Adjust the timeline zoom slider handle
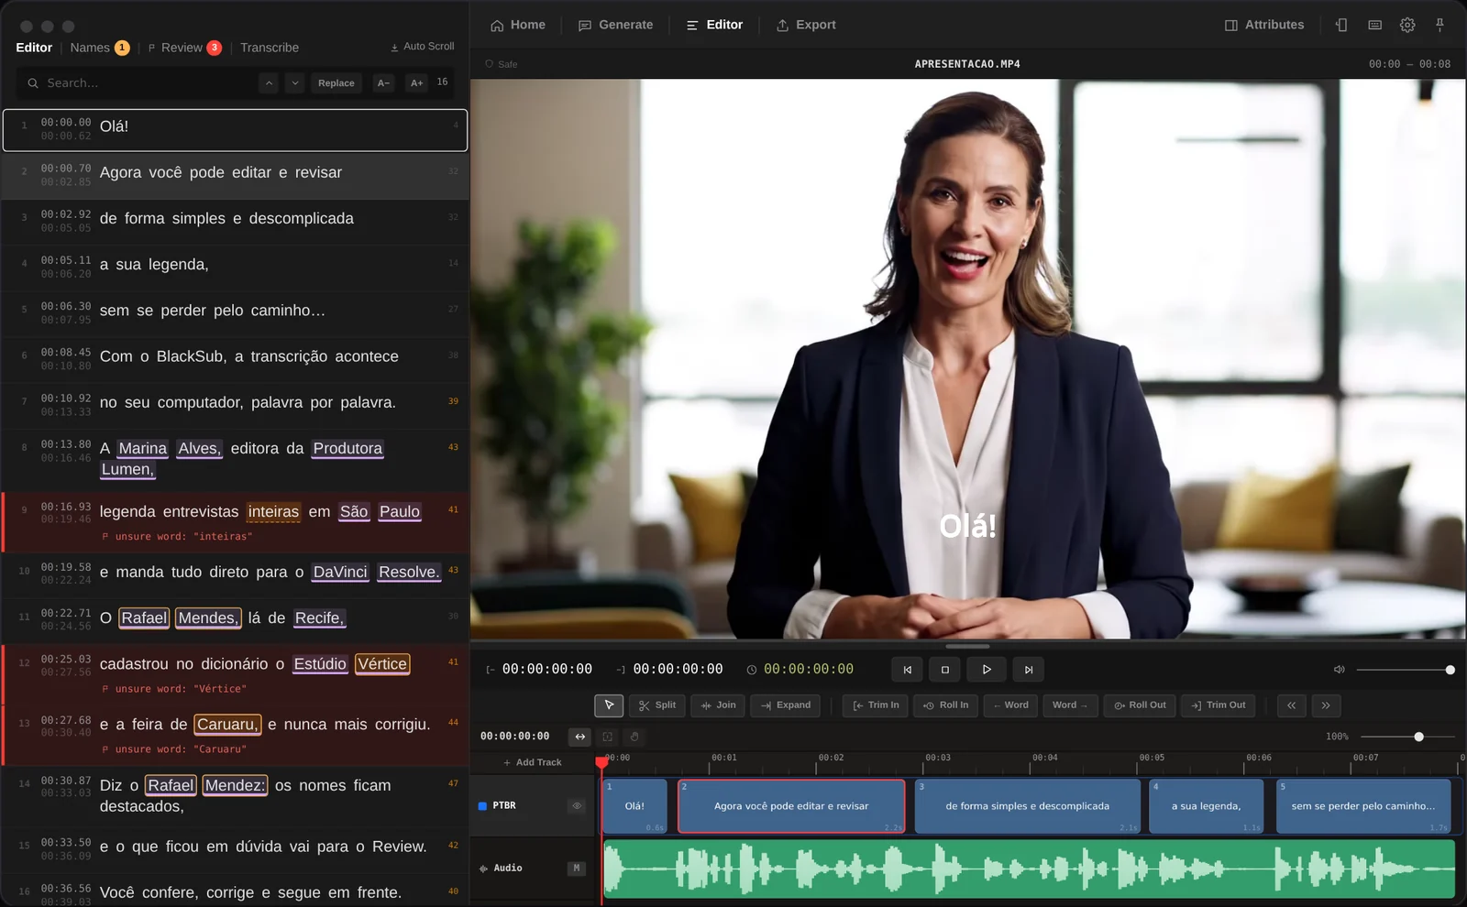Viewport: 1467px width, 907px height. tap(1418, 737)
